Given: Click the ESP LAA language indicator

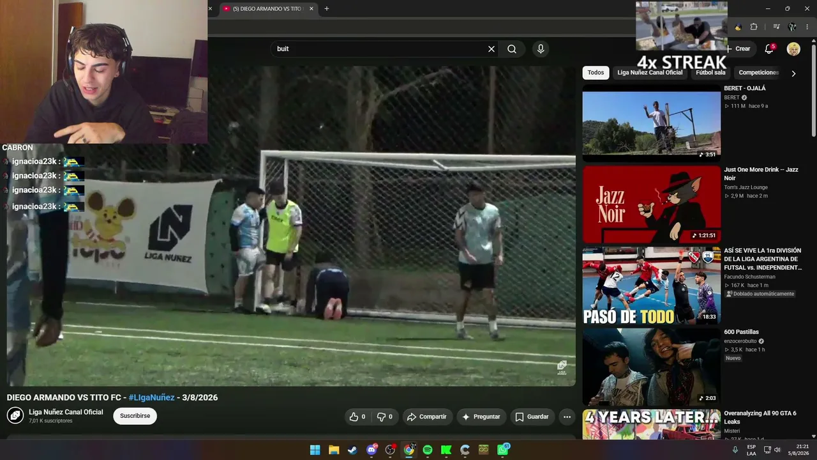Looking at the screenshot, I should click(x=751, y=450).
